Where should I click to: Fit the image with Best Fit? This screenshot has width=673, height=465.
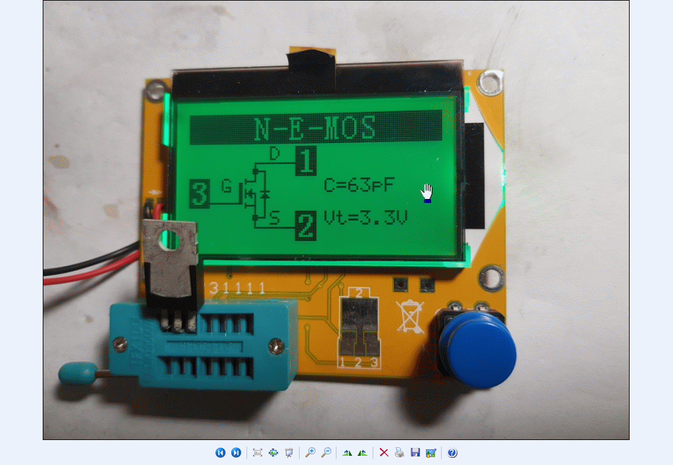click(258, 453)
